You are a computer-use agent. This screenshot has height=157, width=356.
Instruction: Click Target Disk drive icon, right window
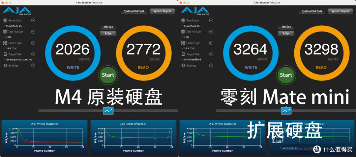click(x=183, y=54)
